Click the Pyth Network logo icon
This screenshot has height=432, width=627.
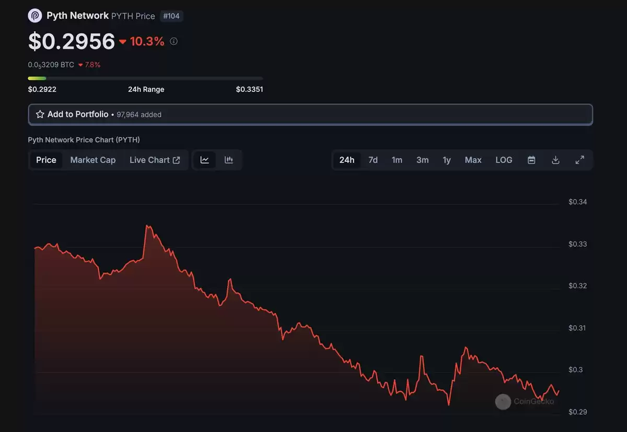click(x=35, y=16)
